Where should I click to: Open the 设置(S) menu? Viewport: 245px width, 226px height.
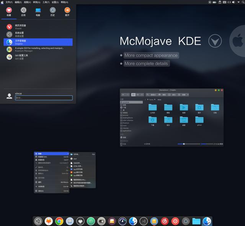55,2
